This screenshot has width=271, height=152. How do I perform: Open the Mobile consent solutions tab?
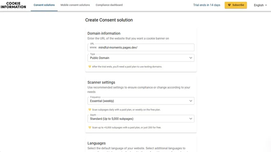[x=75, y=5]
